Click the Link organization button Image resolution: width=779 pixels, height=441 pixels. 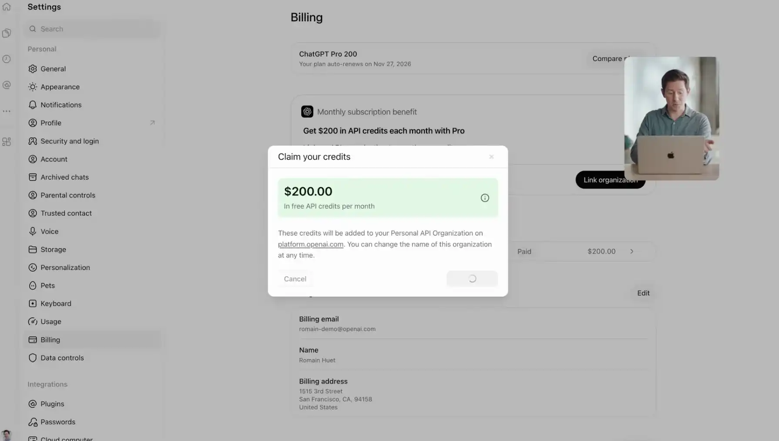pos(610,180)
